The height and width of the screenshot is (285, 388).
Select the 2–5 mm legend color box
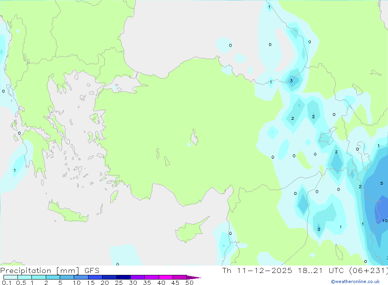pos(53,277)
